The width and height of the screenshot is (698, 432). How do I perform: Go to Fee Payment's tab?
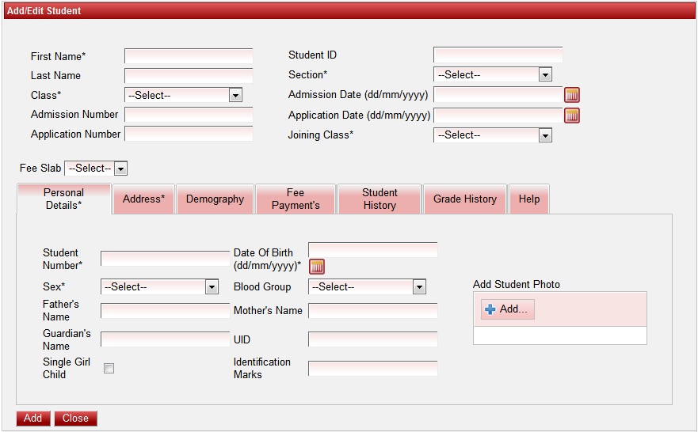[x=296, y=199]
